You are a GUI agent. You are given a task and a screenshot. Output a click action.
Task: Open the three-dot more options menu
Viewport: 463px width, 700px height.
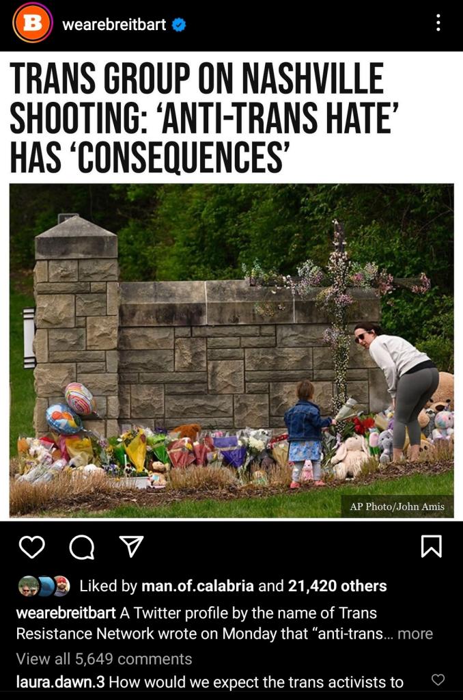(x=438, y=23)
